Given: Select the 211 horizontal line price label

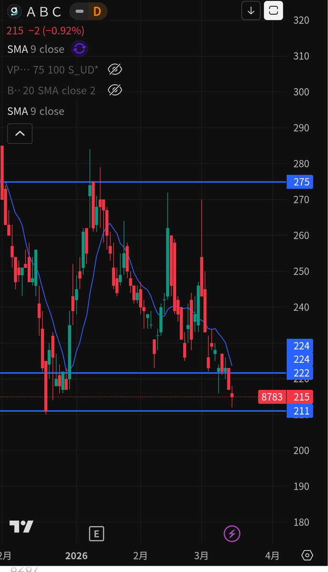Looking at the screenshot, I should 300,411.
